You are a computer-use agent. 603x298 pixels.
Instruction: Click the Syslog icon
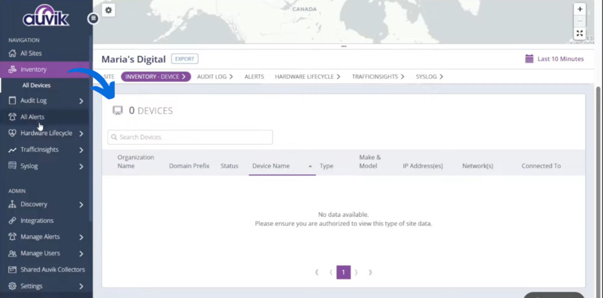pos(12,166)
